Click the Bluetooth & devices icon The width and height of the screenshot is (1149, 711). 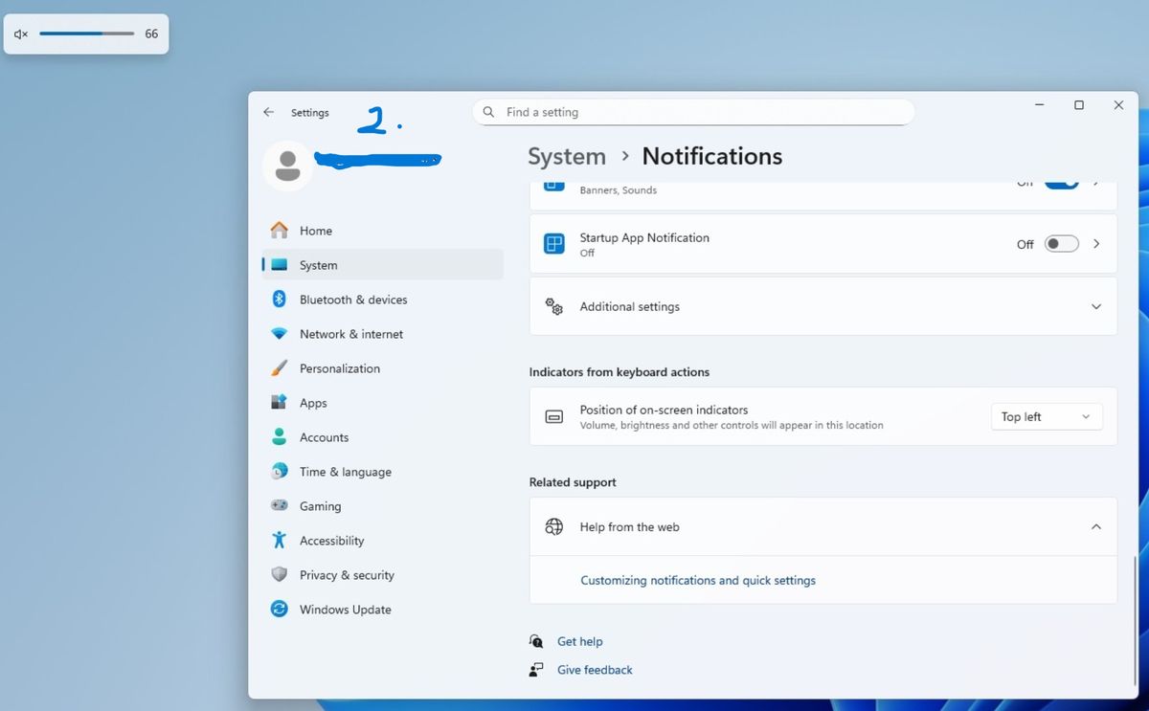(x=279, y=300)
